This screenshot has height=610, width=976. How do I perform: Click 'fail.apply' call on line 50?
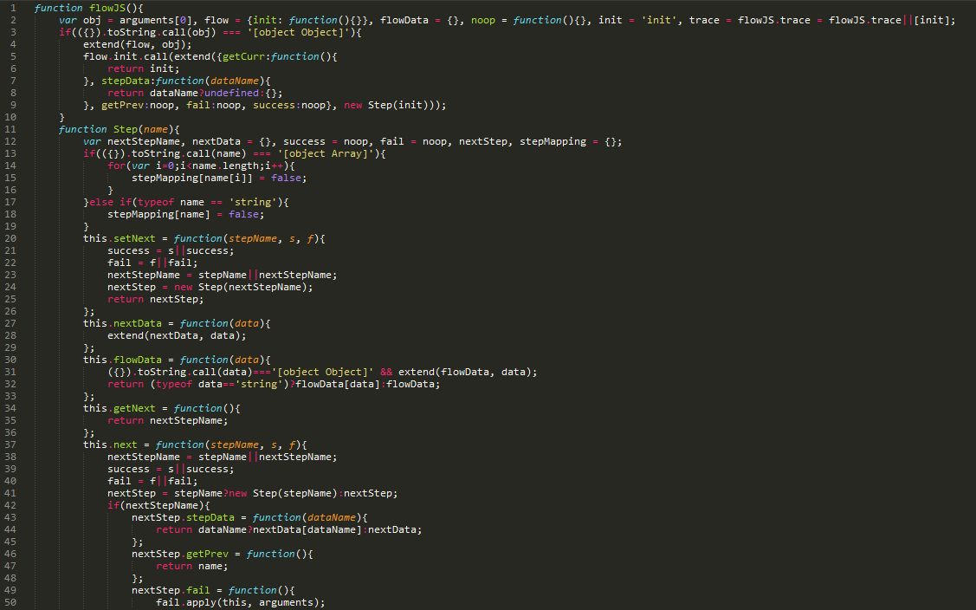point(186,602)
